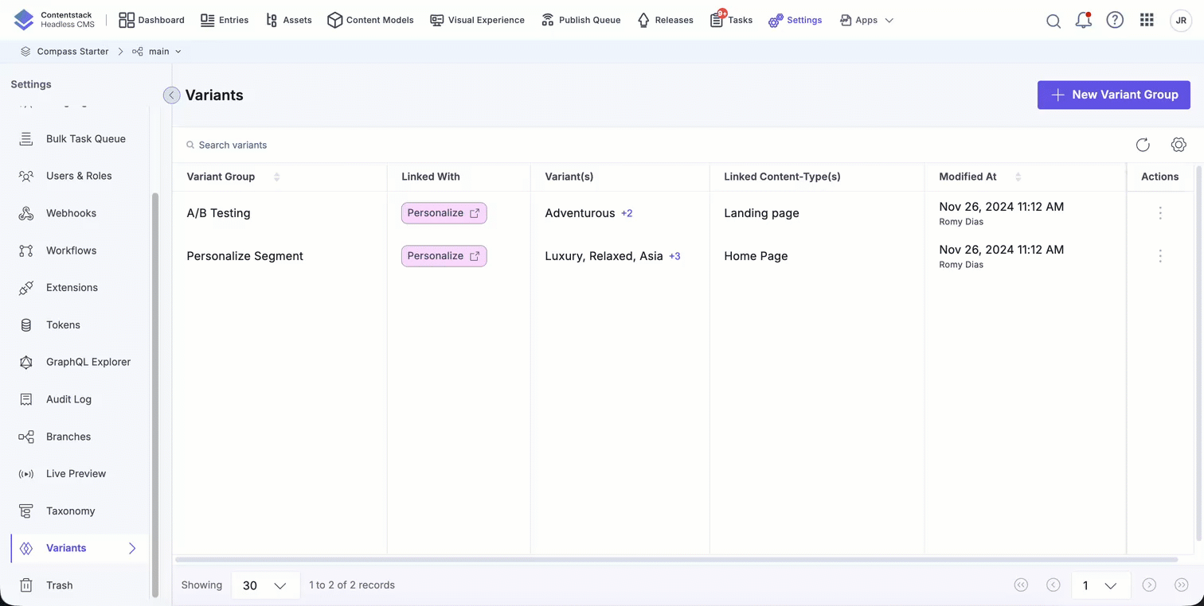Open the rows-per-page dropdown showing 30

pyautogui.click(x=265, y=585)
